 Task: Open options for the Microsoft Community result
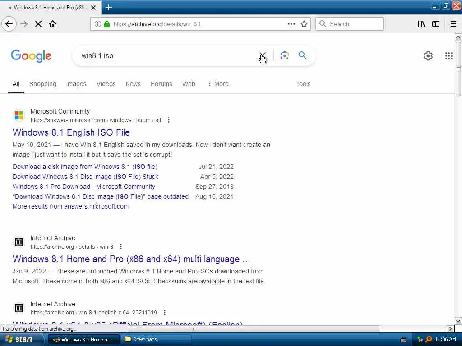tap(169, 120)
